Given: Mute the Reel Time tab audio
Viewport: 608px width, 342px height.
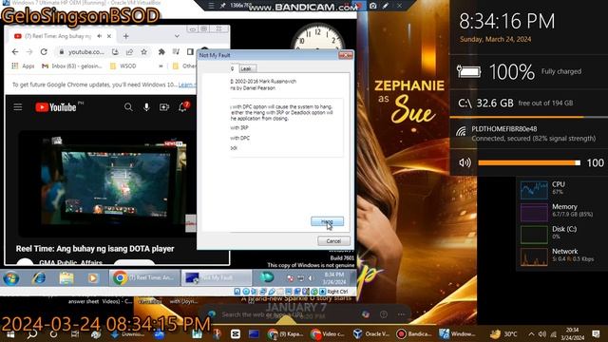Looking at the screenshot, I should coord(100,36).
